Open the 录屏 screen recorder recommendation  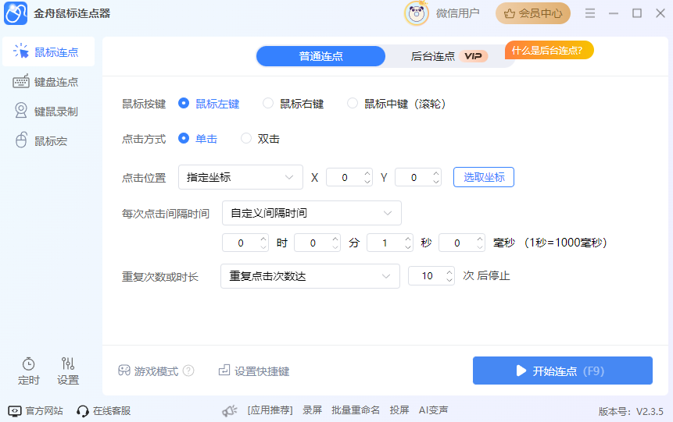312,410
